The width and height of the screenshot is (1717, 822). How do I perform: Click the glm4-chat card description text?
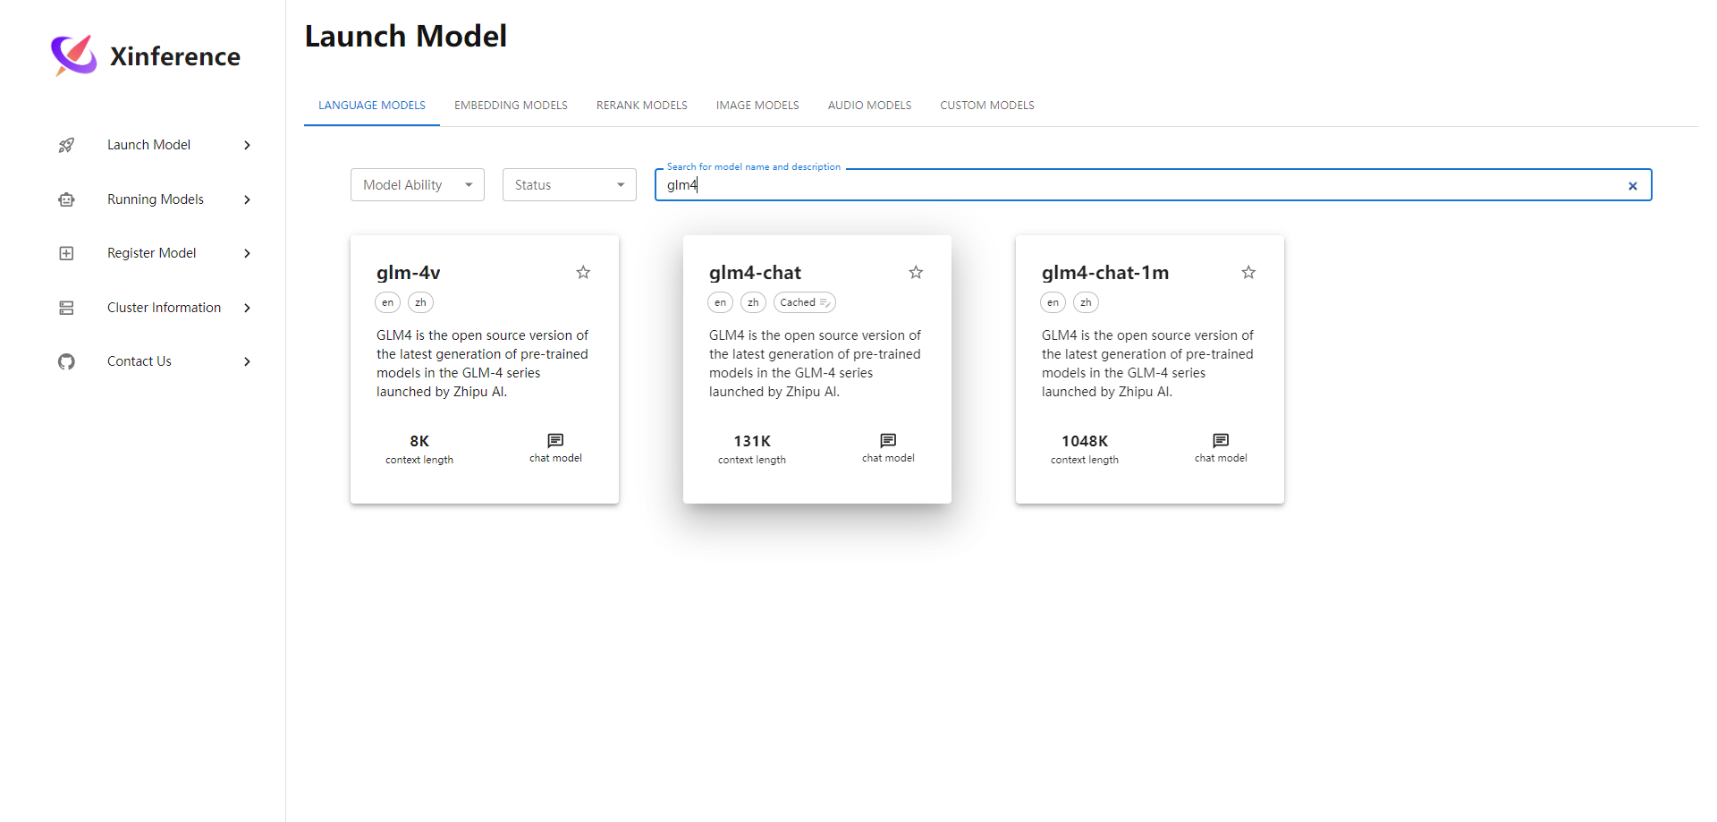point(816,363)
